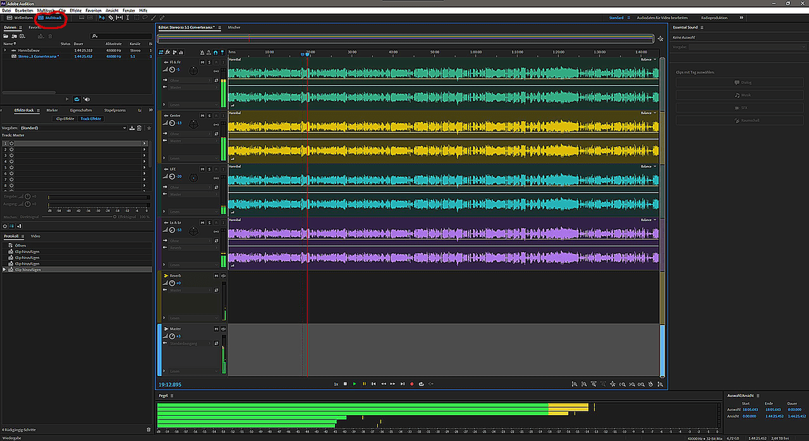Viewport: 809px width, 441px height.
Task: Pause playback in transport
Action: 364,384
